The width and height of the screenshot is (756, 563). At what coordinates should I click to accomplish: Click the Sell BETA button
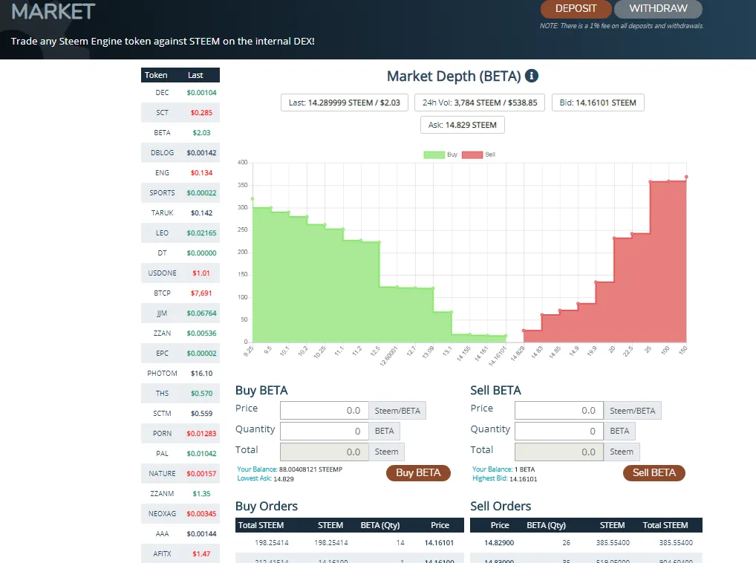click(x=654, y=473)
